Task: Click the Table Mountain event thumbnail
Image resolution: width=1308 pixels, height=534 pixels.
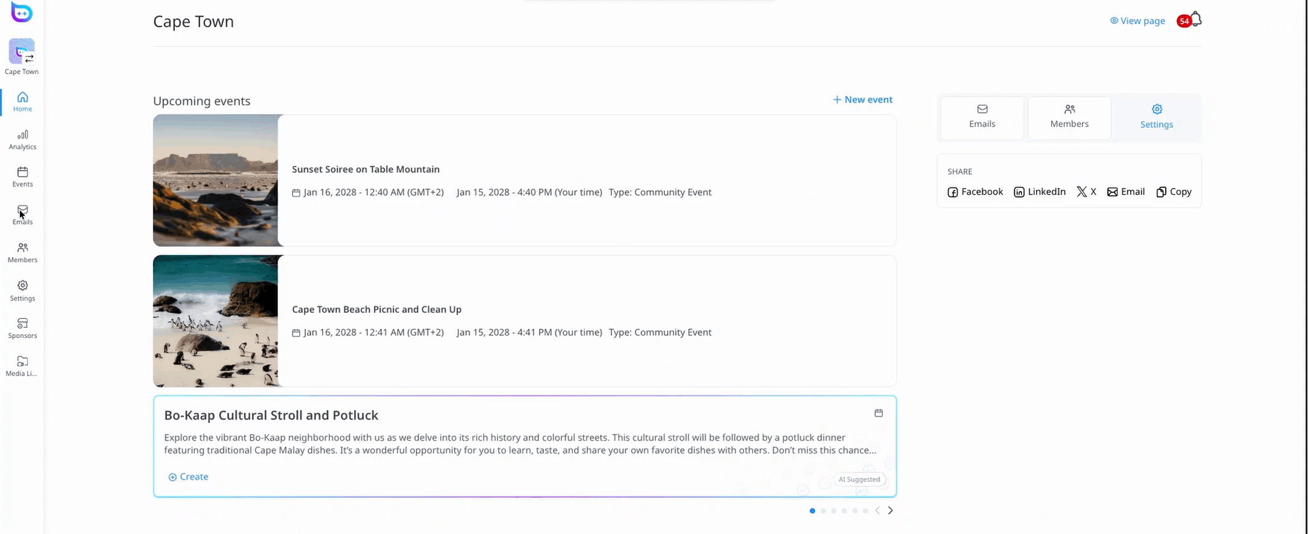Action: 216,180
